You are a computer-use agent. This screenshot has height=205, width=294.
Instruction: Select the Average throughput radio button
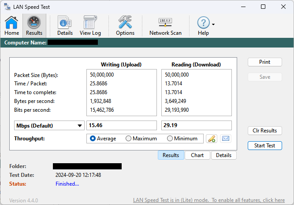tap(93, 139)
